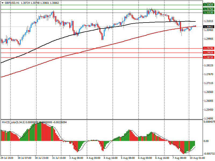This screenshot has width=215, height=161.
Task: Select the MACD zero level 0.00 label
Action: tap(206, 141)
